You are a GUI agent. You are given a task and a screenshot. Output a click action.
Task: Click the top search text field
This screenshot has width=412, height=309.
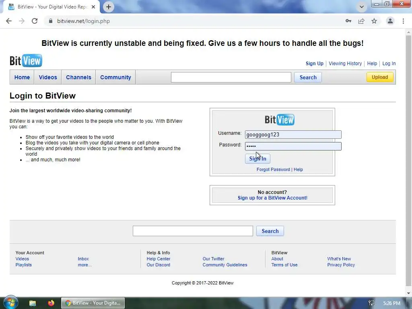point(231,77)
